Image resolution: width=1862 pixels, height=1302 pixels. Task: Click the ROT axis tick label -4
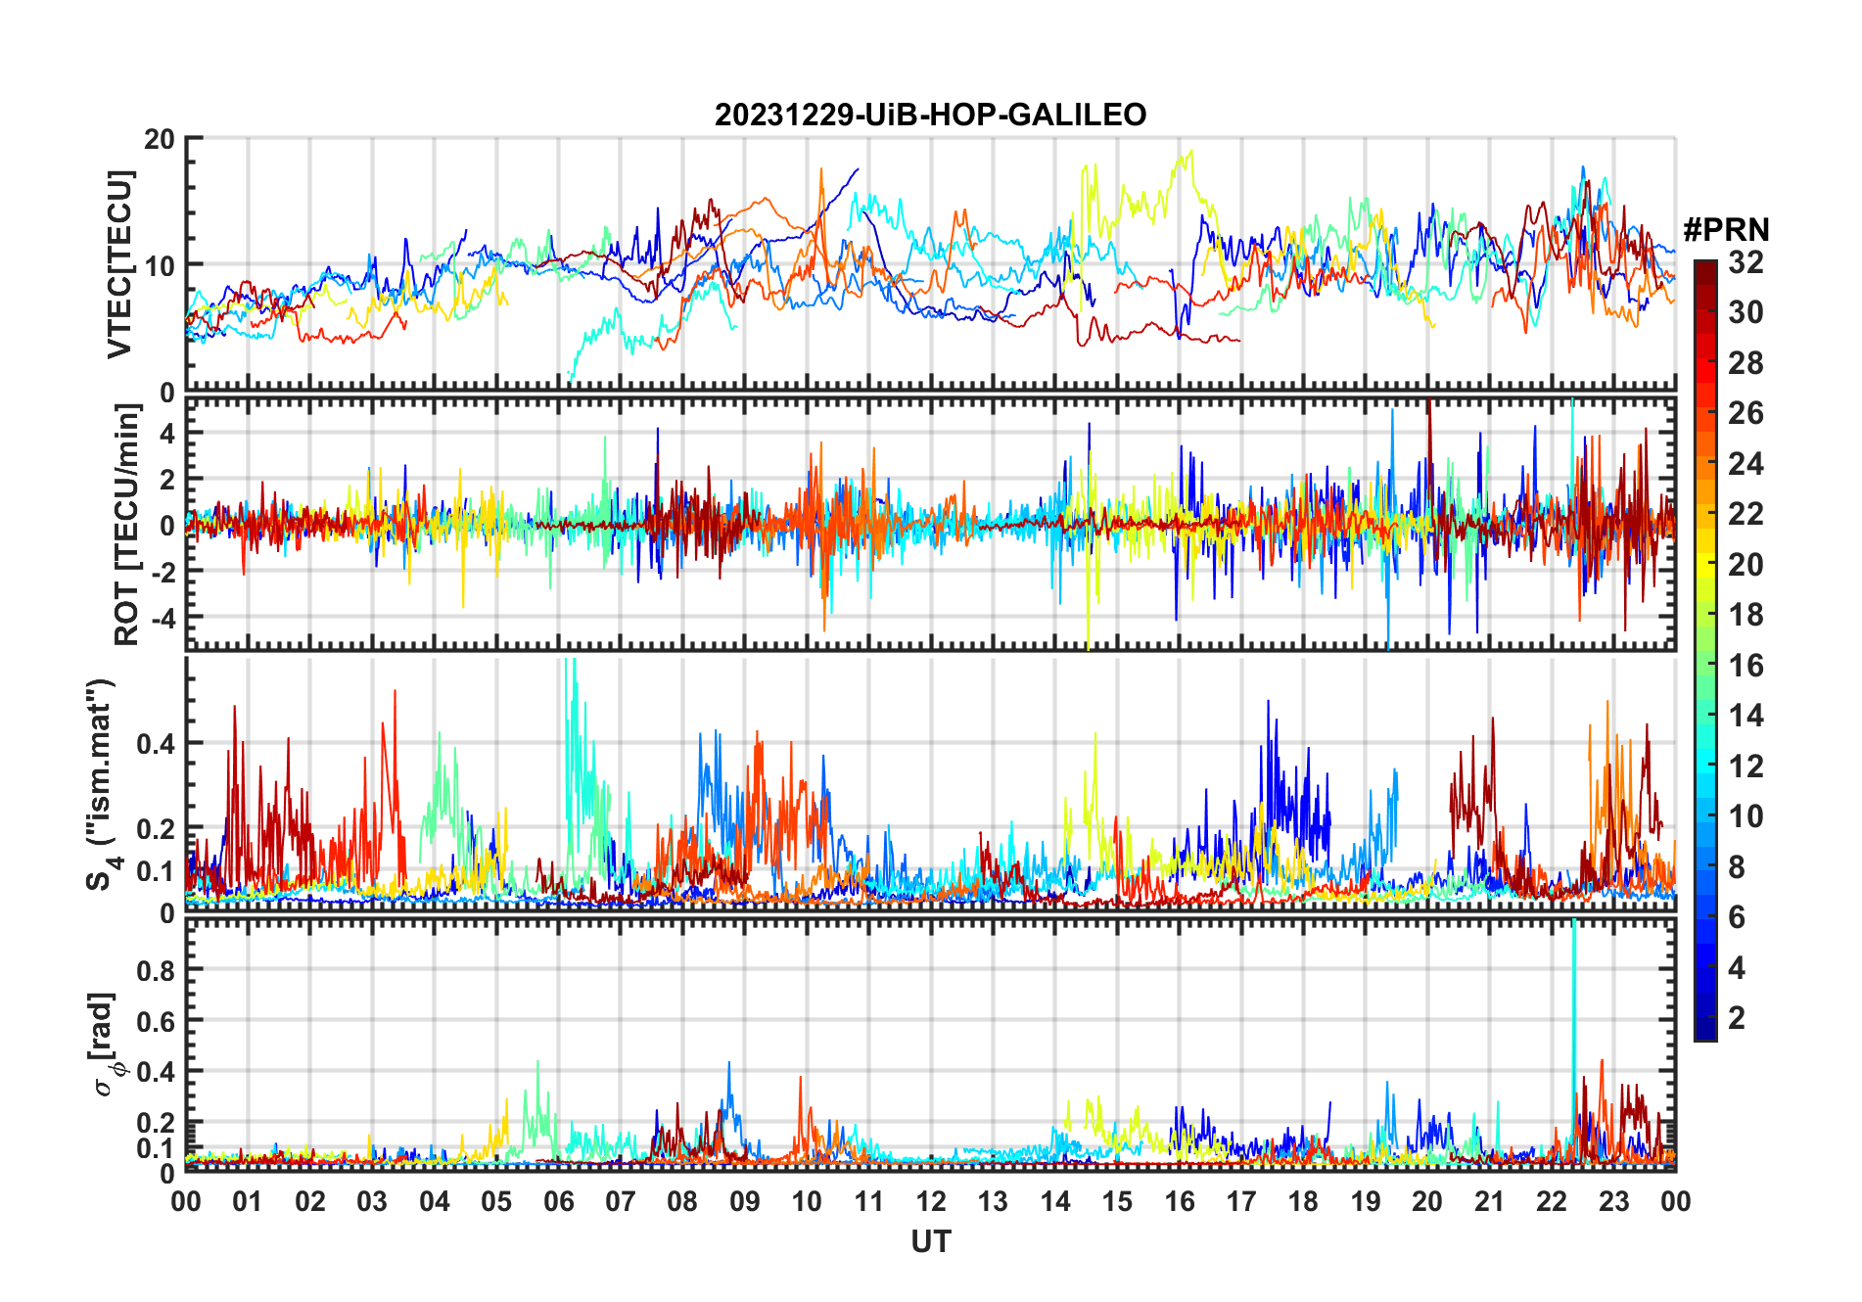point(162,618)
